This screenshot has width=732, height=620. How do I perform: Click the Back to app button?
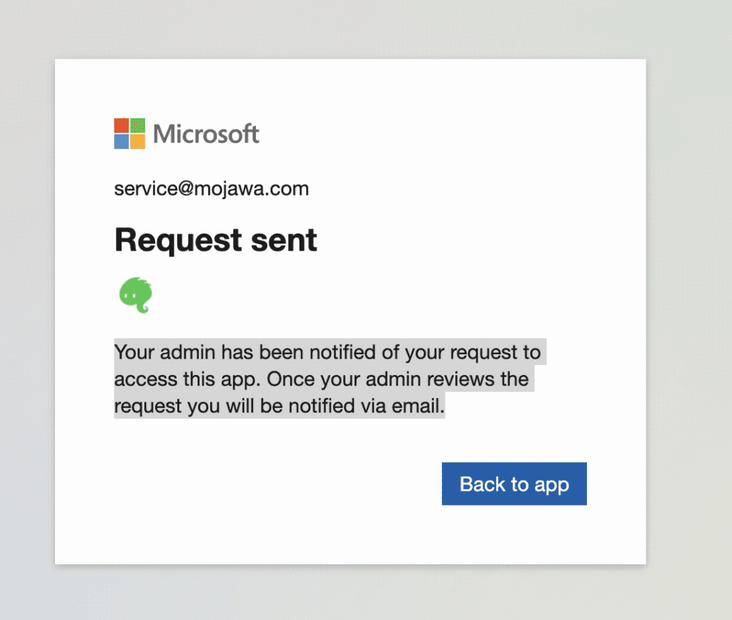[x=514, y=484]
